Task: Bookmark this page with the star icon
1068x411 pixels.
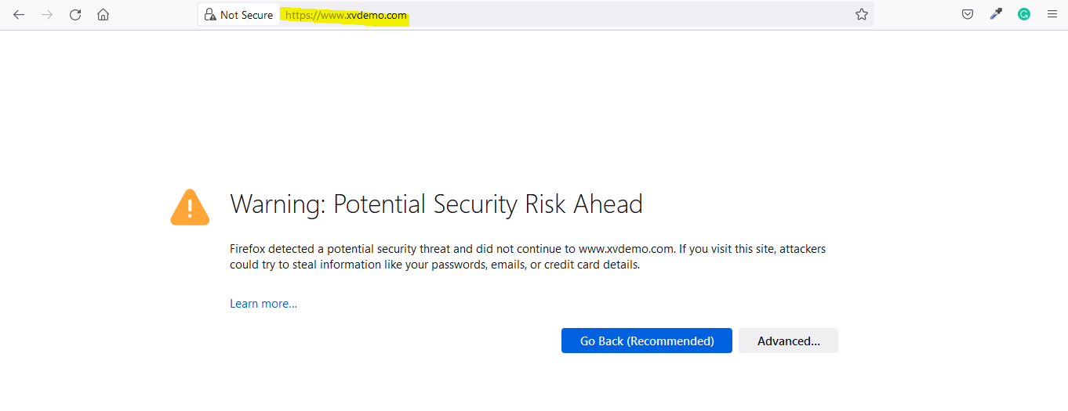Action: point(862,14)
